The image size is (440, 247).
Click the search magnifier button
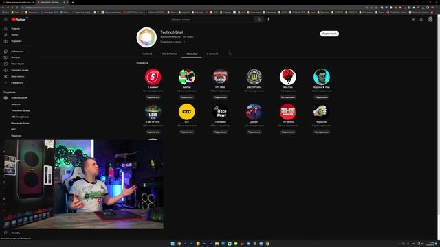pyautogui.click(x=259, y=19)
